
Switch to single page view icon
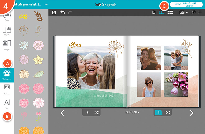pyautogui.click(x=154, y=12)
